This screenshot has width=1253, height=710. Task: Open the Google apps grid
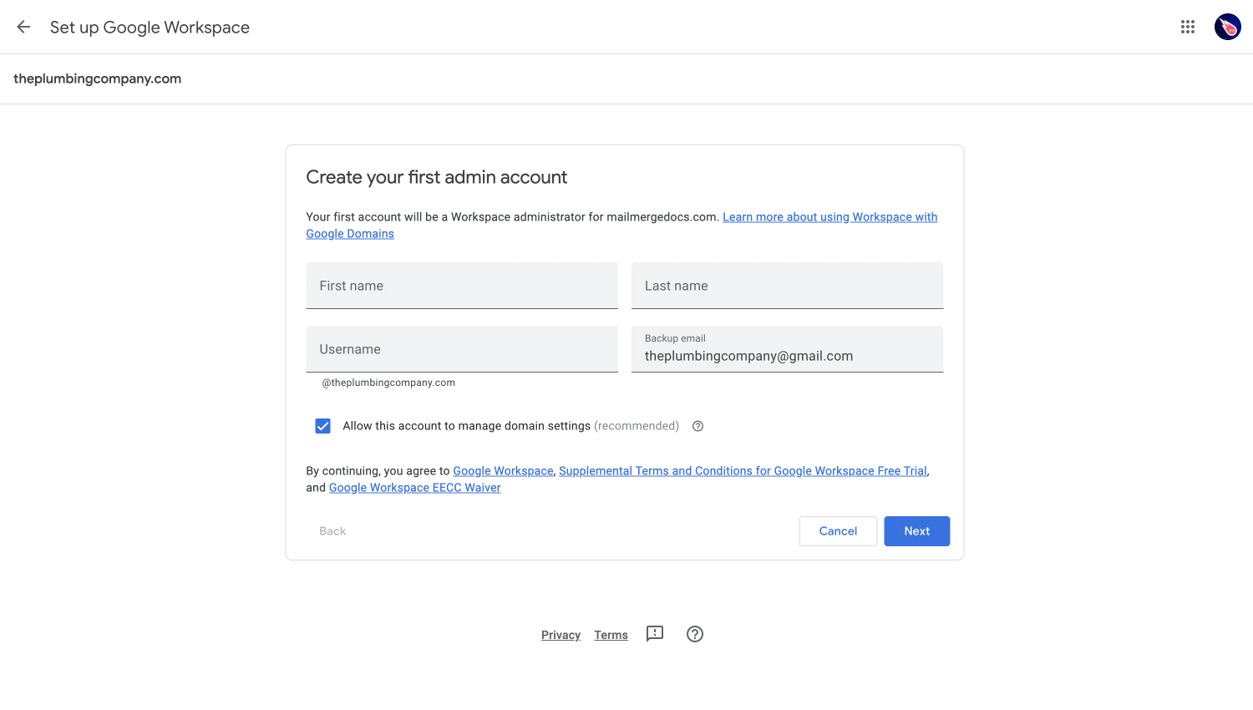pyautogui.click(x=1188, y=27)
